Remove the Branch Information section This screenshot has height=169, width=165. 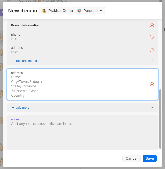tap(152, 25)
